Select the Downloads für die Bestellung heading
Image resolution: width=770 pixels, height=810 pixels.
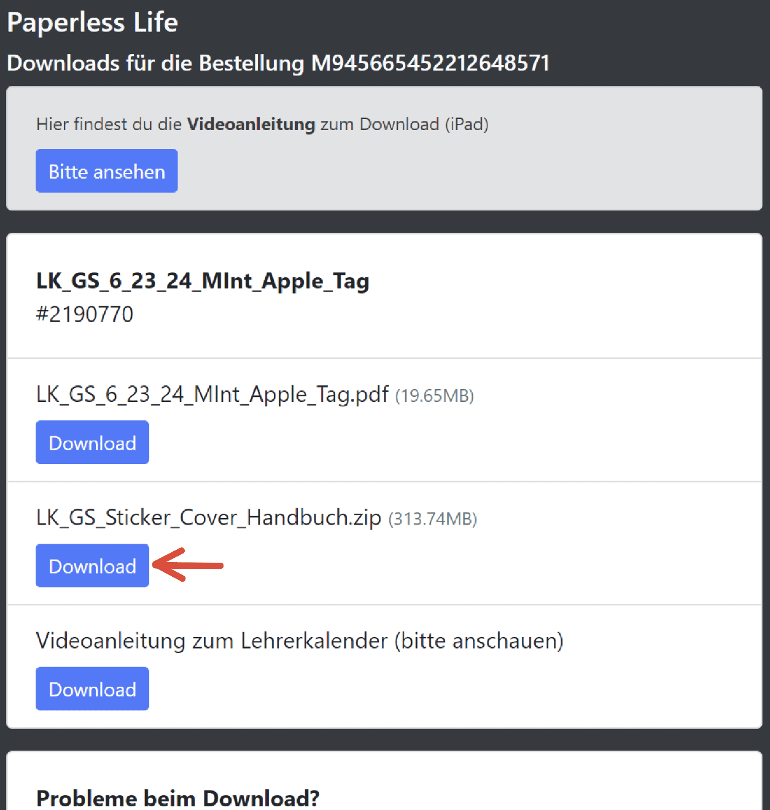coord(278,63)
